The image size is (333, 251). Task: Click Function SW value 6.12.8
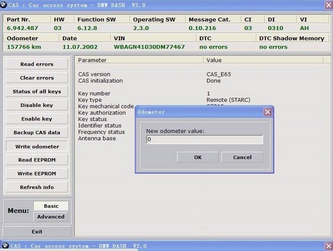click(87, 28)
